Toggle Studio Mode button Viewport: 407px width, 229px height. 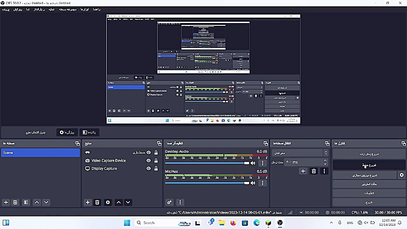[x=369, y=184]
